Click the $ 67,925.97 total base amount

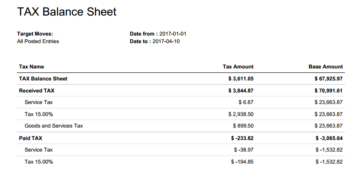(328, 79)
